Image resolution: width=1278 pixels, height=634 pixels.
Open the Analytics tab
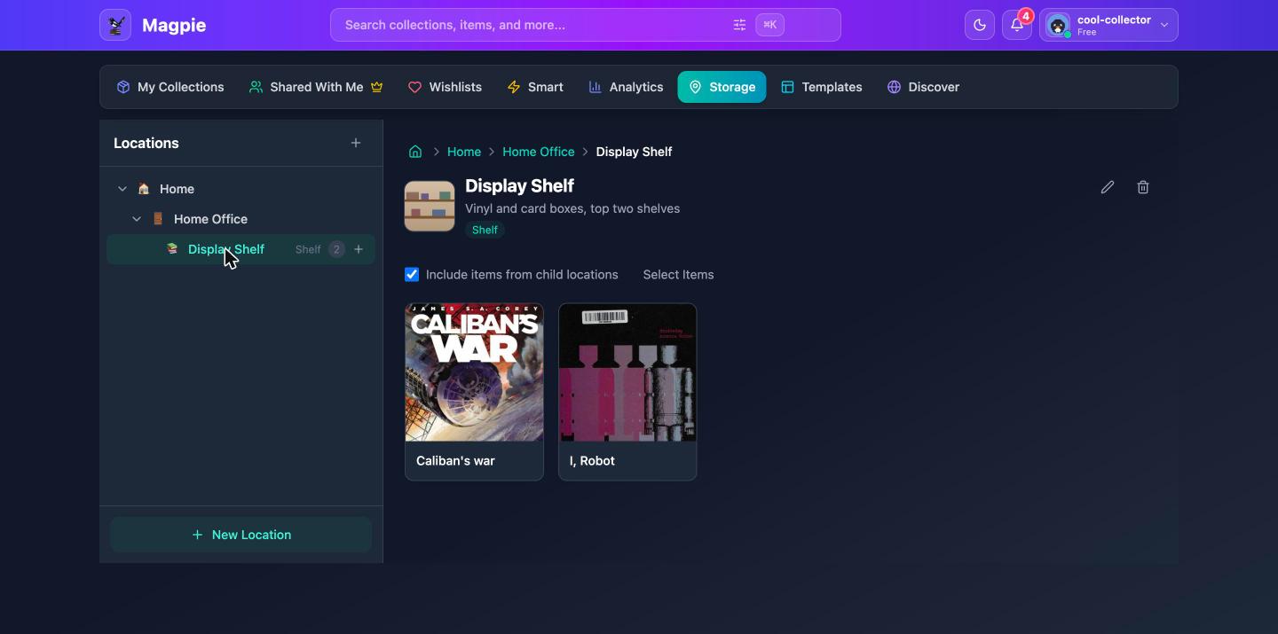pos(626,87)
